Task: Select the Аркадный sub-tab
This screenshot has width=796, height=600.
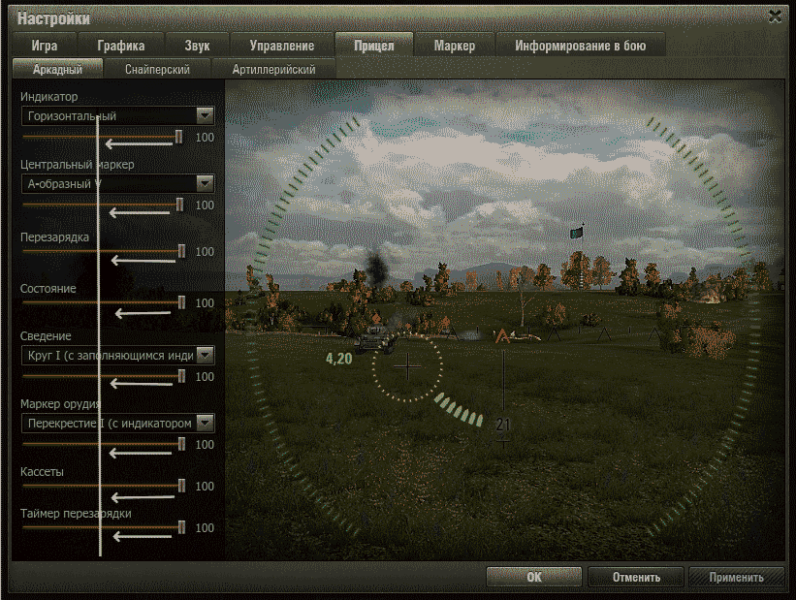Action: pyautogui.click(x=57, y=69)
